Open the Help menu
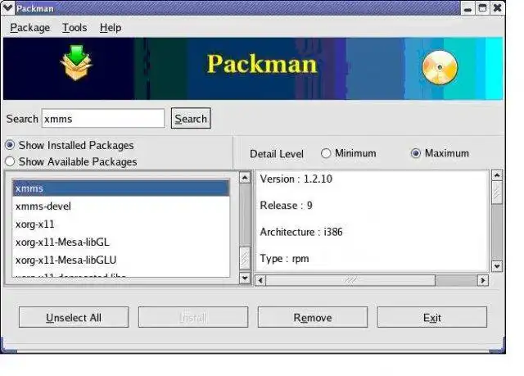Image resolution: width=524 pixels, height=376 pixels. (x=111, y=28)
